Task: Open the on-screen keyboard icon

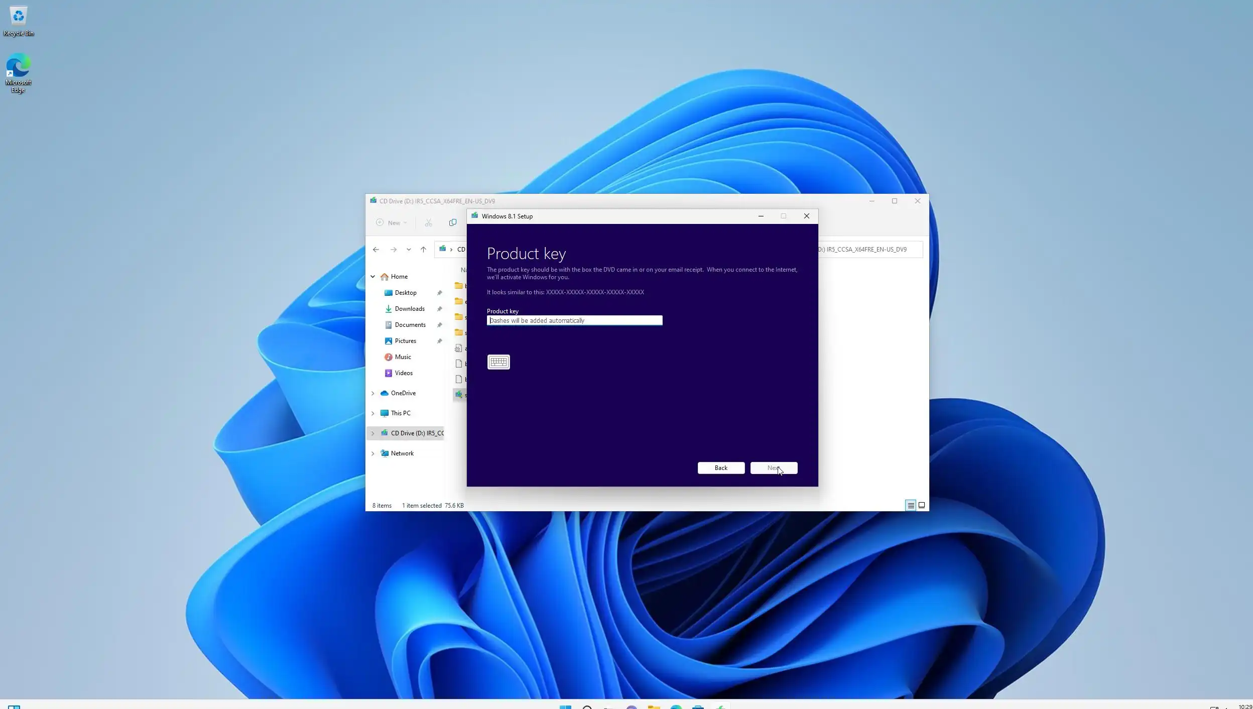Action: (x=498, y=362)
